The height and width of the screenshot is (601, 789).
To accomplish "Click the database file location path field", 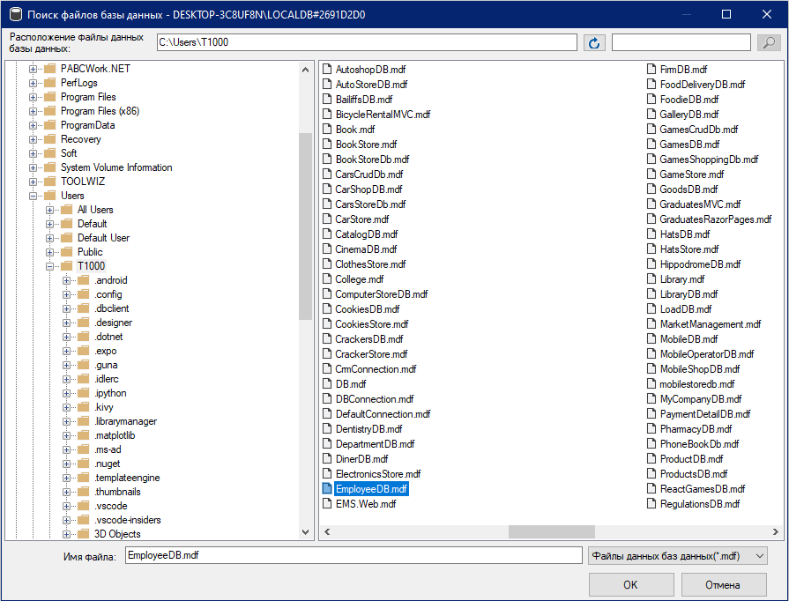I will click(x=366, y=42).
